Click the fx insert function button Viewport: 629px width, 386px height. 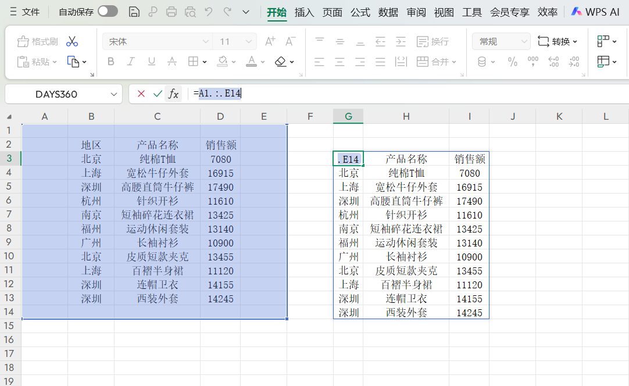173,93
